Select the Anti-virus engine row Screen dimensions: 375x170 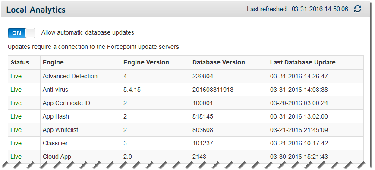coord(186,90)
